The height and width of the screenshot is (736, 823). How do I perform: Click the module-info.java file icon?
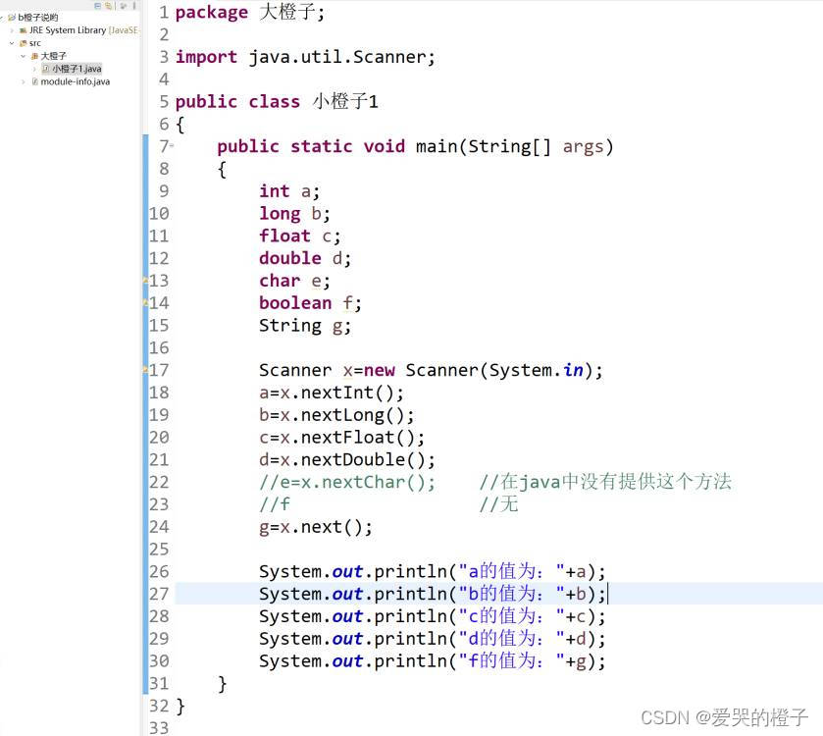coord(35,81)
